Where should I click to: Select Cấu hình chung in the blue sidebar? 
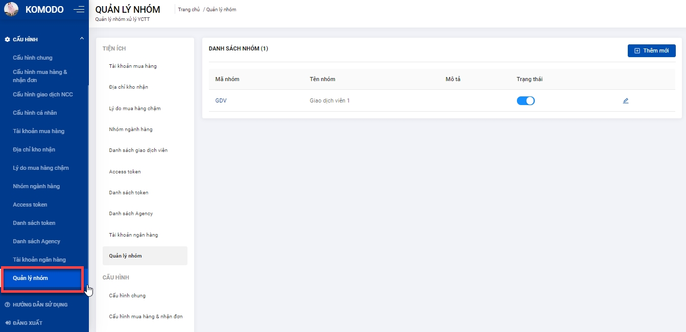[x=33, y=58]
